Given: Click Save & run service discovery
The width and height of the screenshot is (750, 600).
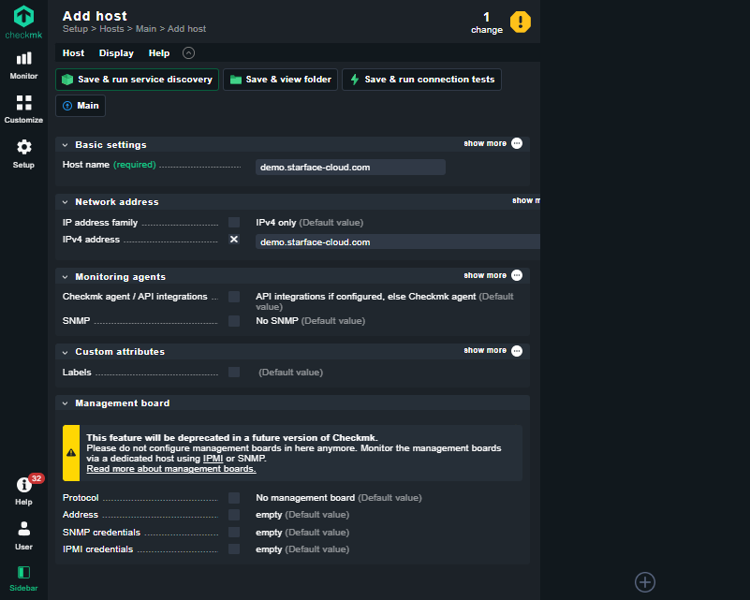Looking at the screenshot, I should pos(138,80).
